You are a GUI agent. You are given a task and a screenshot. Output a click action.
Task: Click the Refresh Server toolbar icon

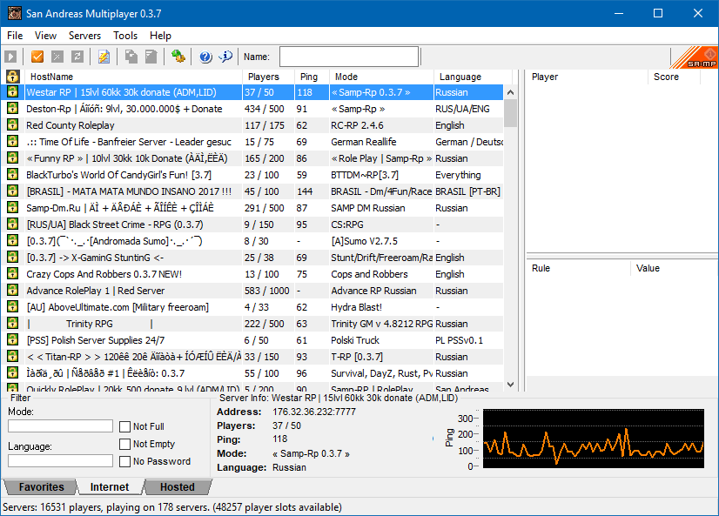(x=77, y=57)
